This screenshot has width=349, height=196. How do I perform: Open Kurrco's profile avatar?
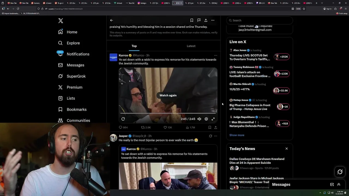click(x=113, y=57)
